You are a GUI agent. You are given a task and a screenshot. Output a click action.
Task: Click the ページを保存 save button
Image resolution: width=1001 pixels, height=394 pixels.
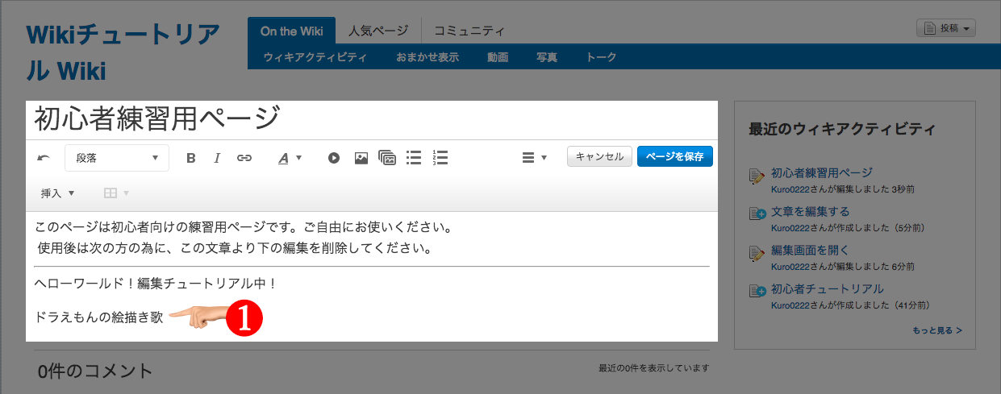click(x=675, y=156)
